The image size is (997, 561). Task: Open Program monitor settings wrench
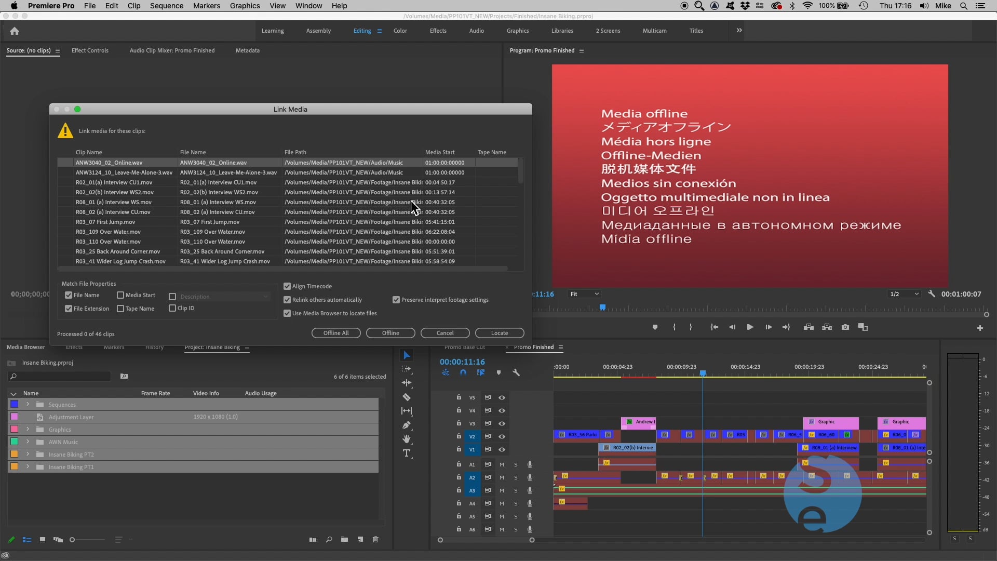pos(932,293)
